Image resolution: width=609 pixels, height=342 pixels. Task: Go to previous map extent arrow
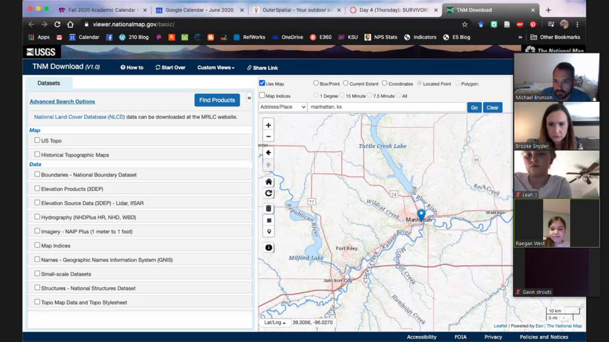point(269,153)
